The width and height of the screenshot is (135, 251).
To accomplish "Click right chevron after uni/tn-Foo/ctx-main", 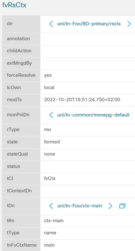I will 110,206.
